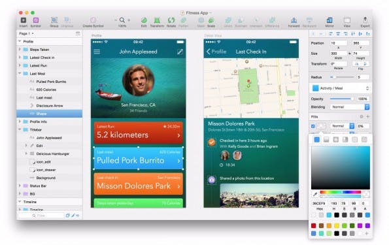Select the Disclosure Arrow layer
This screenshot has height=245, width=389.
tap(50, 106)
